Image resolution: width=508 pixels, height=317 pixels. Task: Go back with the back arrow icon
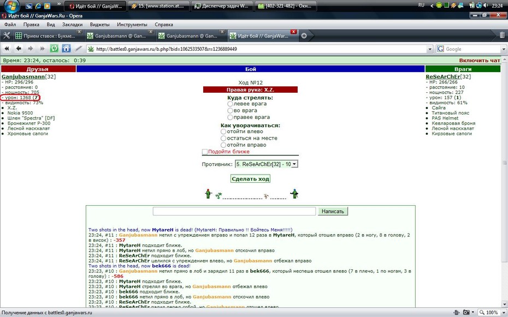(19, 49)
